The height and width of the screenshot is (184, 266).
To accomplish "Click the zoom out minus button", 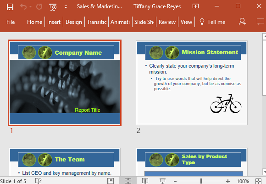I will point(175,181).
